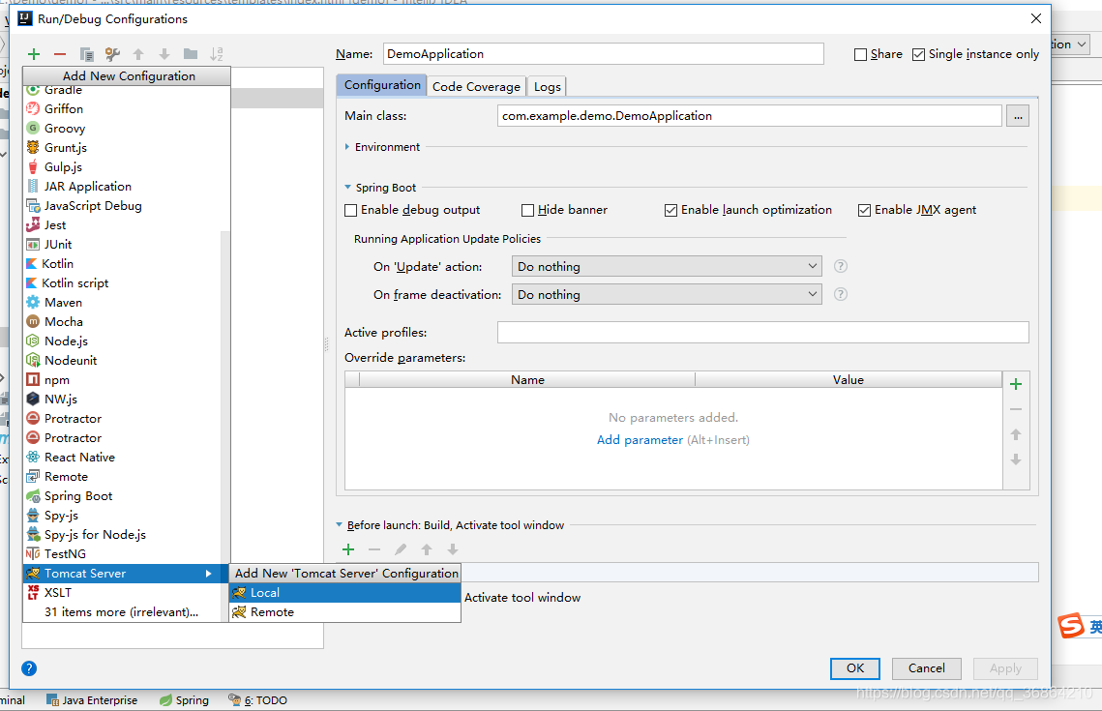Click the move parameter down arrow
This screenshot has width=1102, height=711.
coord(1016,460)
